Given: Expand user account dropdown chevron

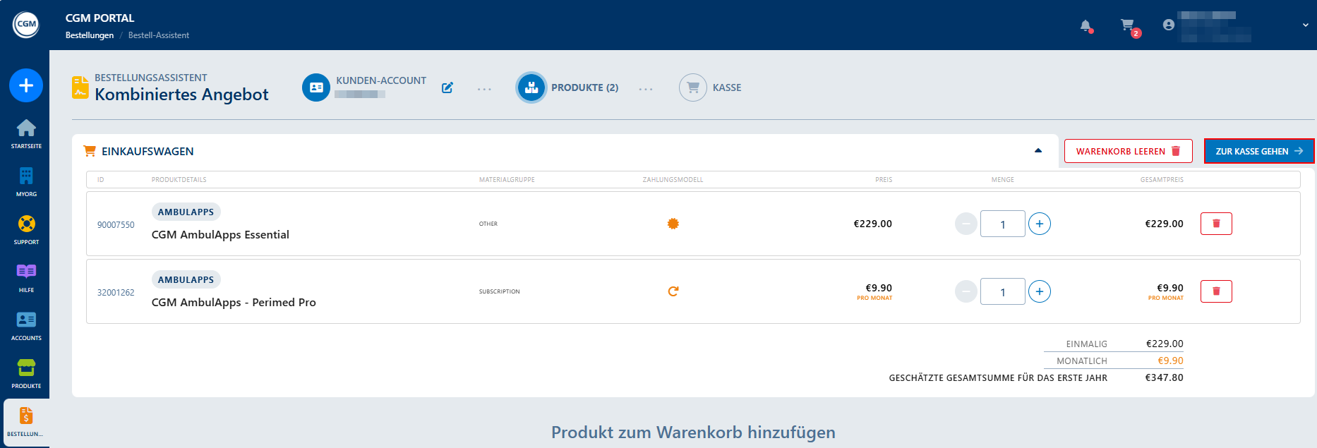Looking at the screenshot, I should (x=1306, y=25).
